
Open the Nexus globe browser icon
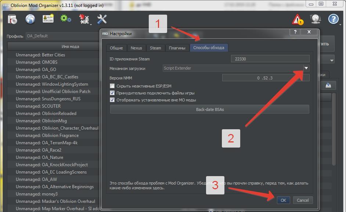pyautogui.click(x=30, y=19)
